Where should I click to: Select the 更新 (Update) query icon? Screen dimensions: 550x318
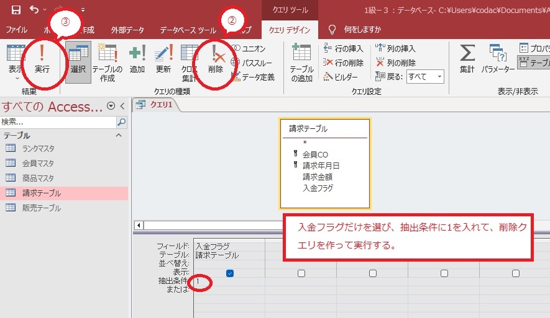coord(163,61)
